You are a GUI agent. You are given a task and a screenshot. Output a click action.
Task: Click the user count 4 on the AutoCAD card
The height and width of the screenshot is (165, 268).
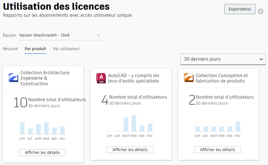[x=105, y=99]
